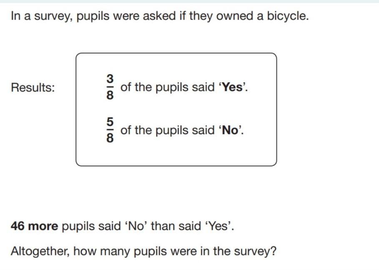Click the phrase 'how many pupils'
This screenshot has width=379, height=272.
(x=120, y=251)
